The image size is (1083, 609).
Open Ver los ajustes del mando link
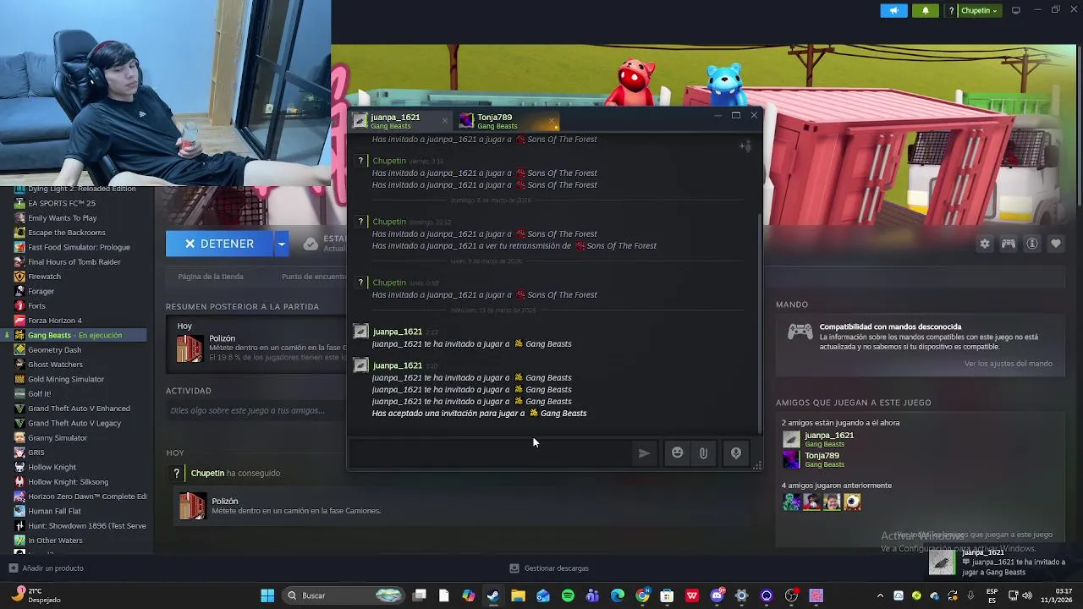[1008, 364]
